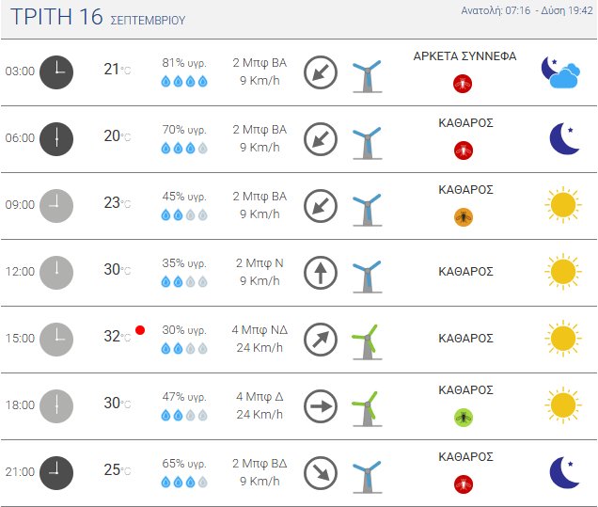Click the blue wind turbine at 06:00
The width and height of the screenshot is (598, 507).
367,142
